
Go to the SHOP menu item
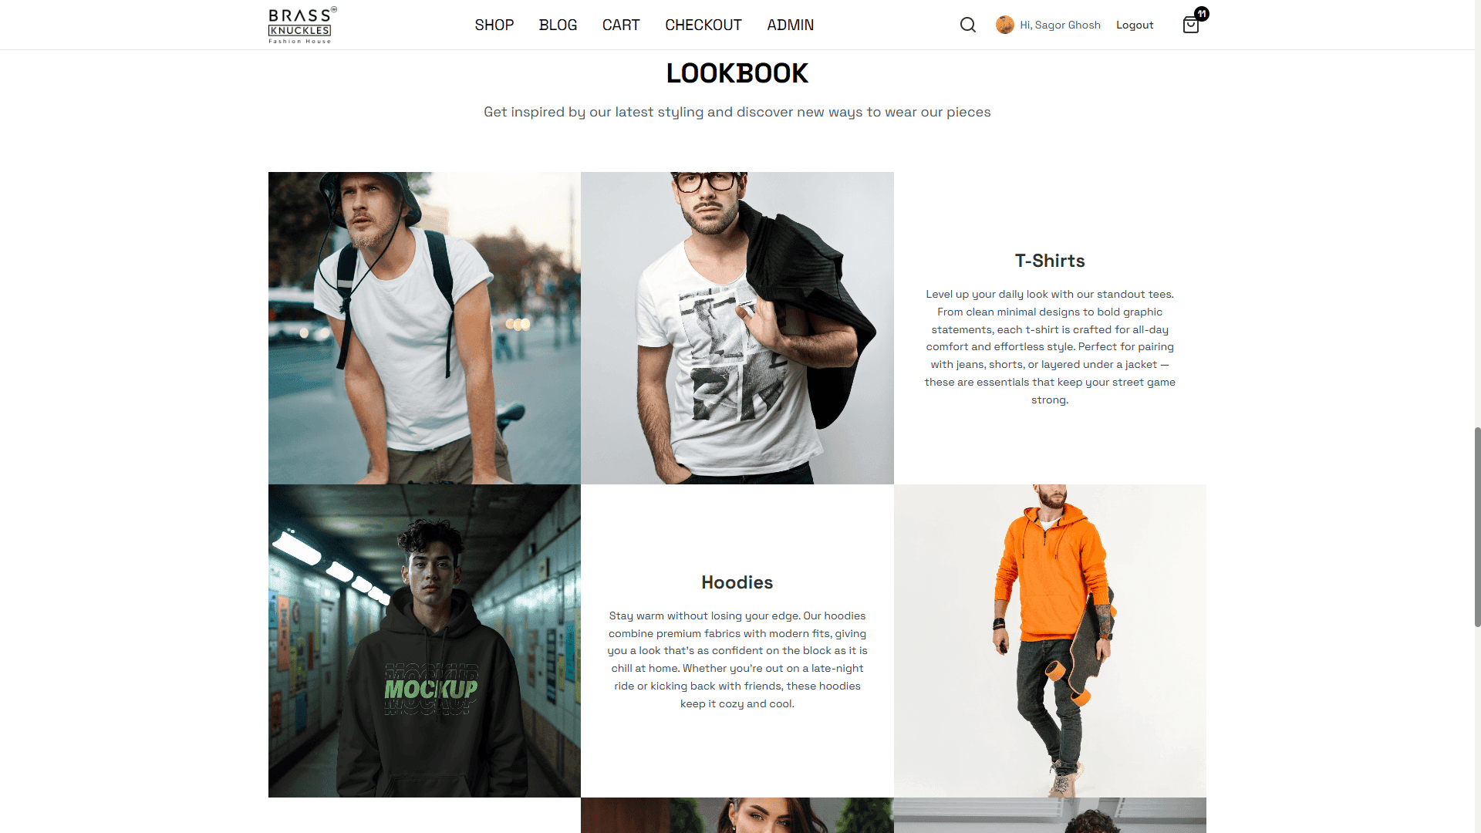[494, 25]
